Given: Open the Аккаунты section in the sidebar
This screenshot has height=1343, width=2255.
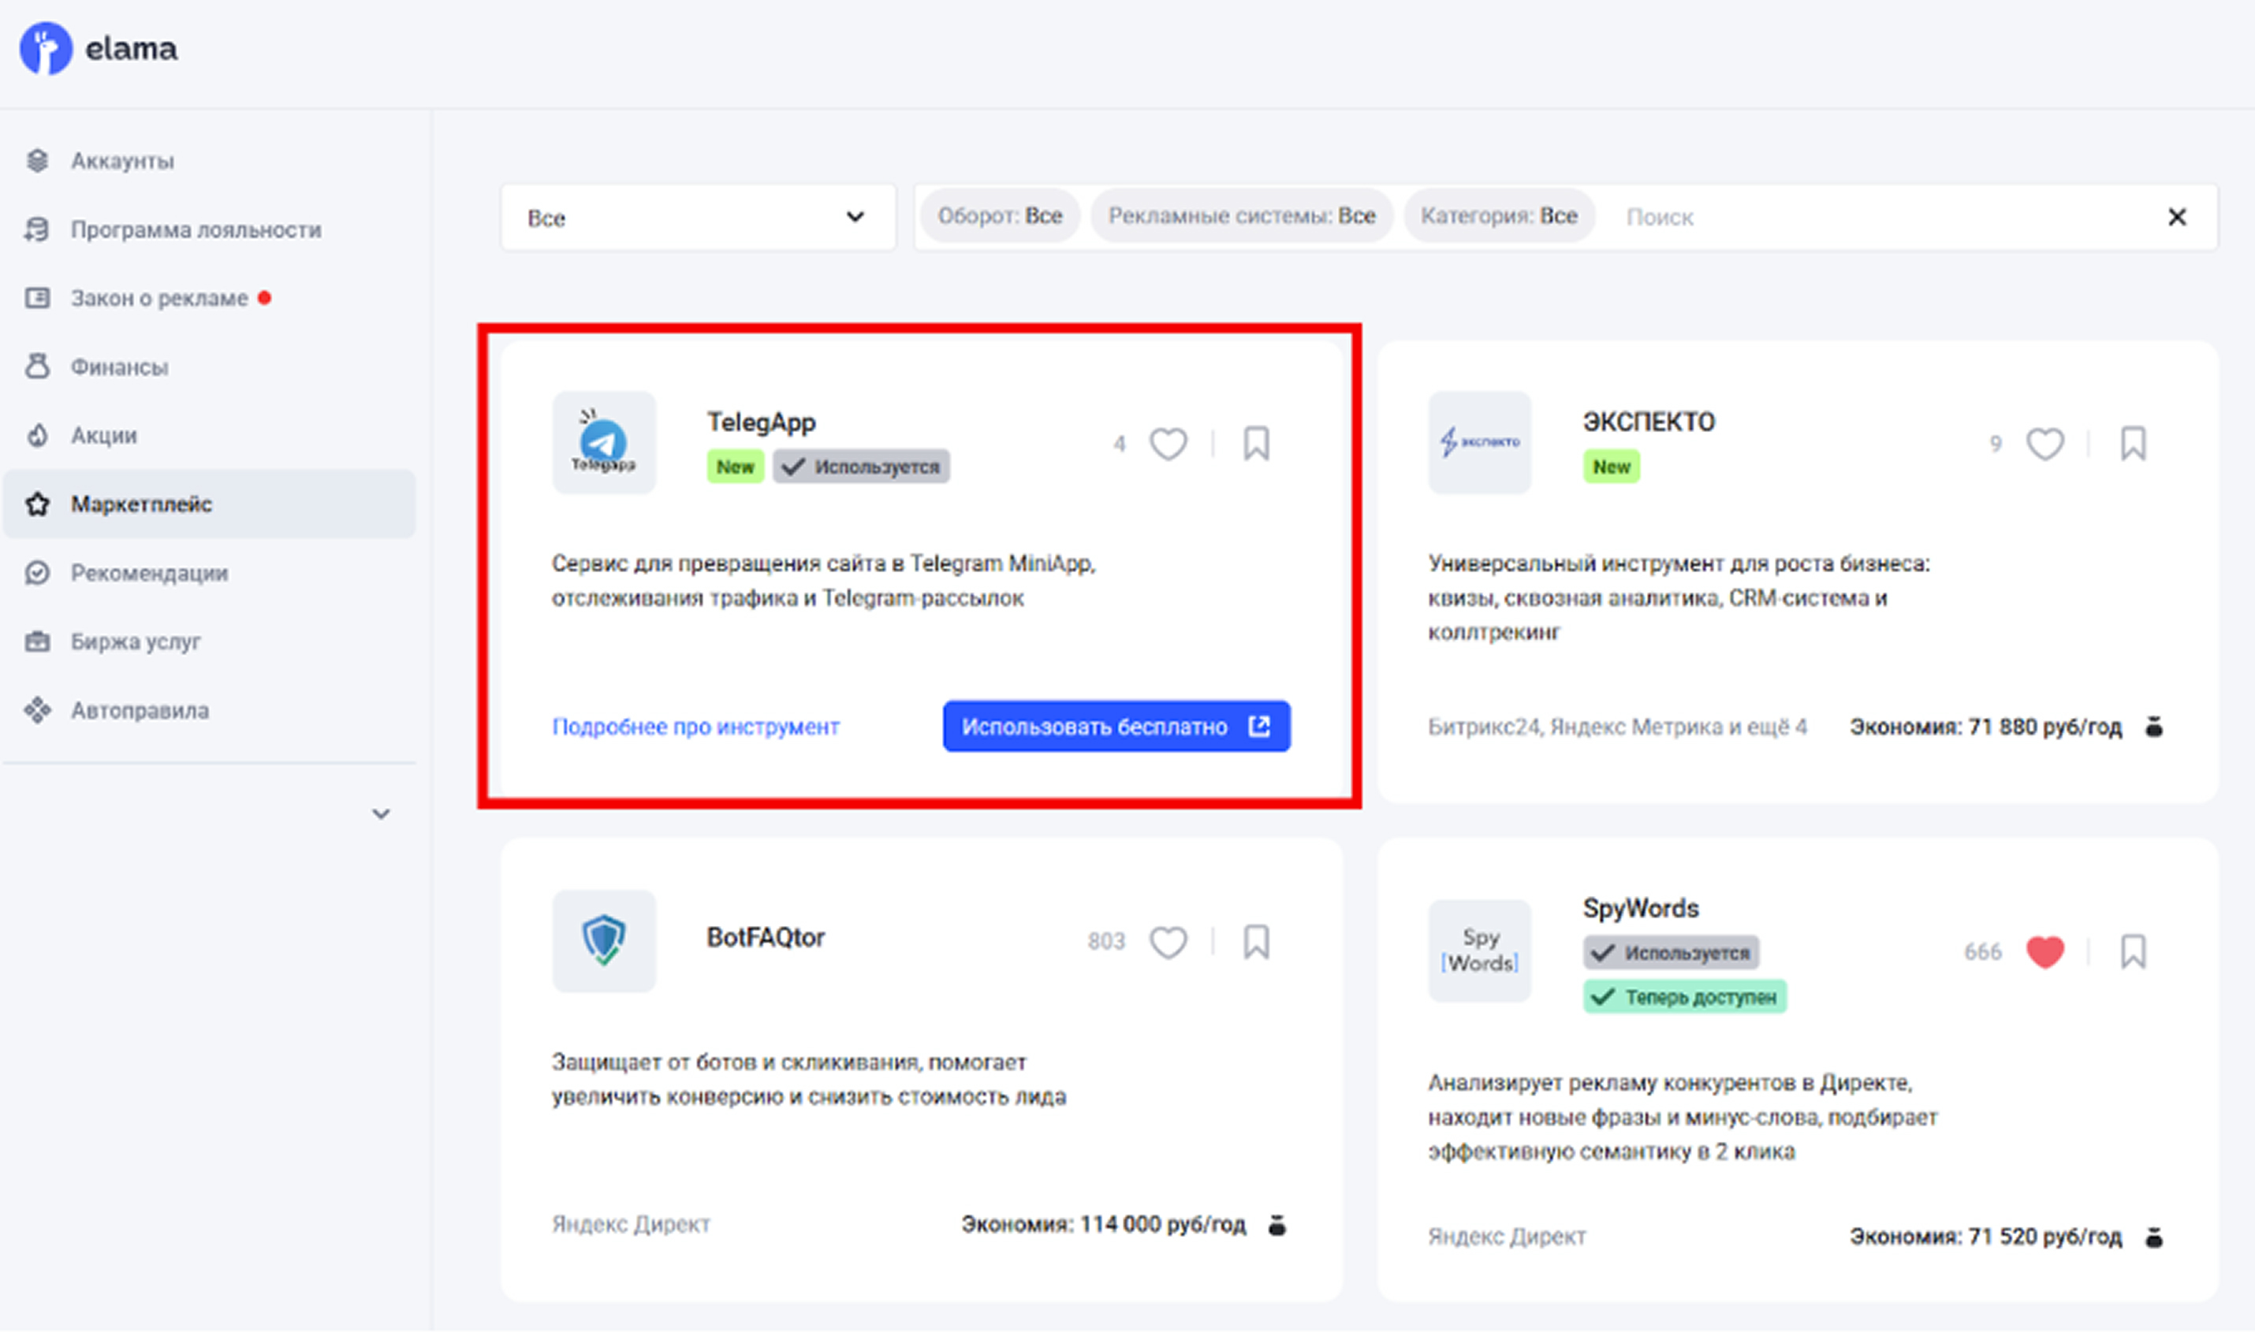Looking at the screenshot, I should click(x=122, y=160).
